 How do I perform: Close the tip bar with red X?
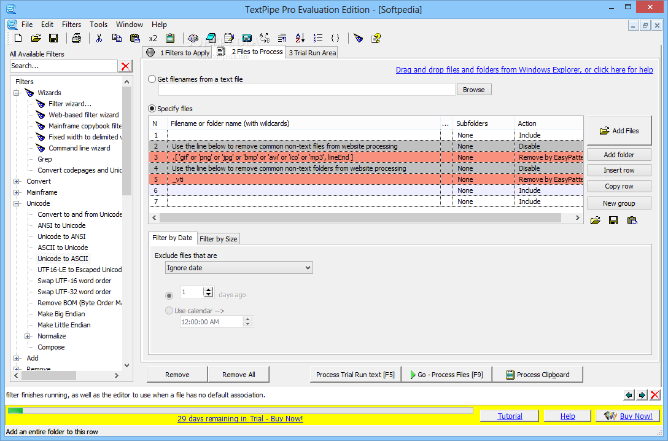coord(654,395)
